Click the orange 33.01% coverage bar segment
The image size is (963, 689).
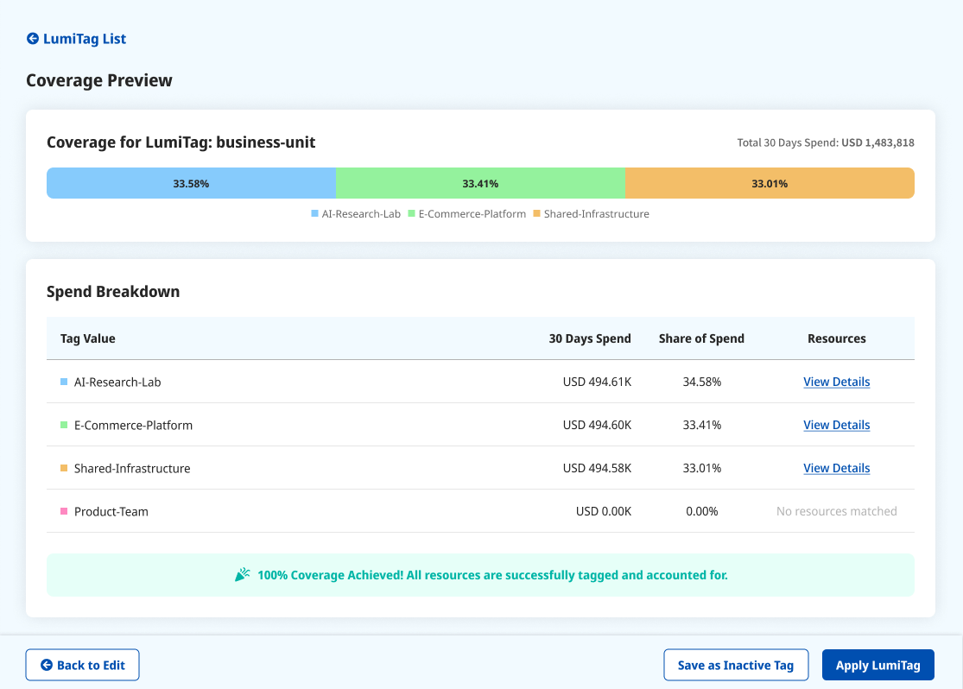(x=770, y=183)
